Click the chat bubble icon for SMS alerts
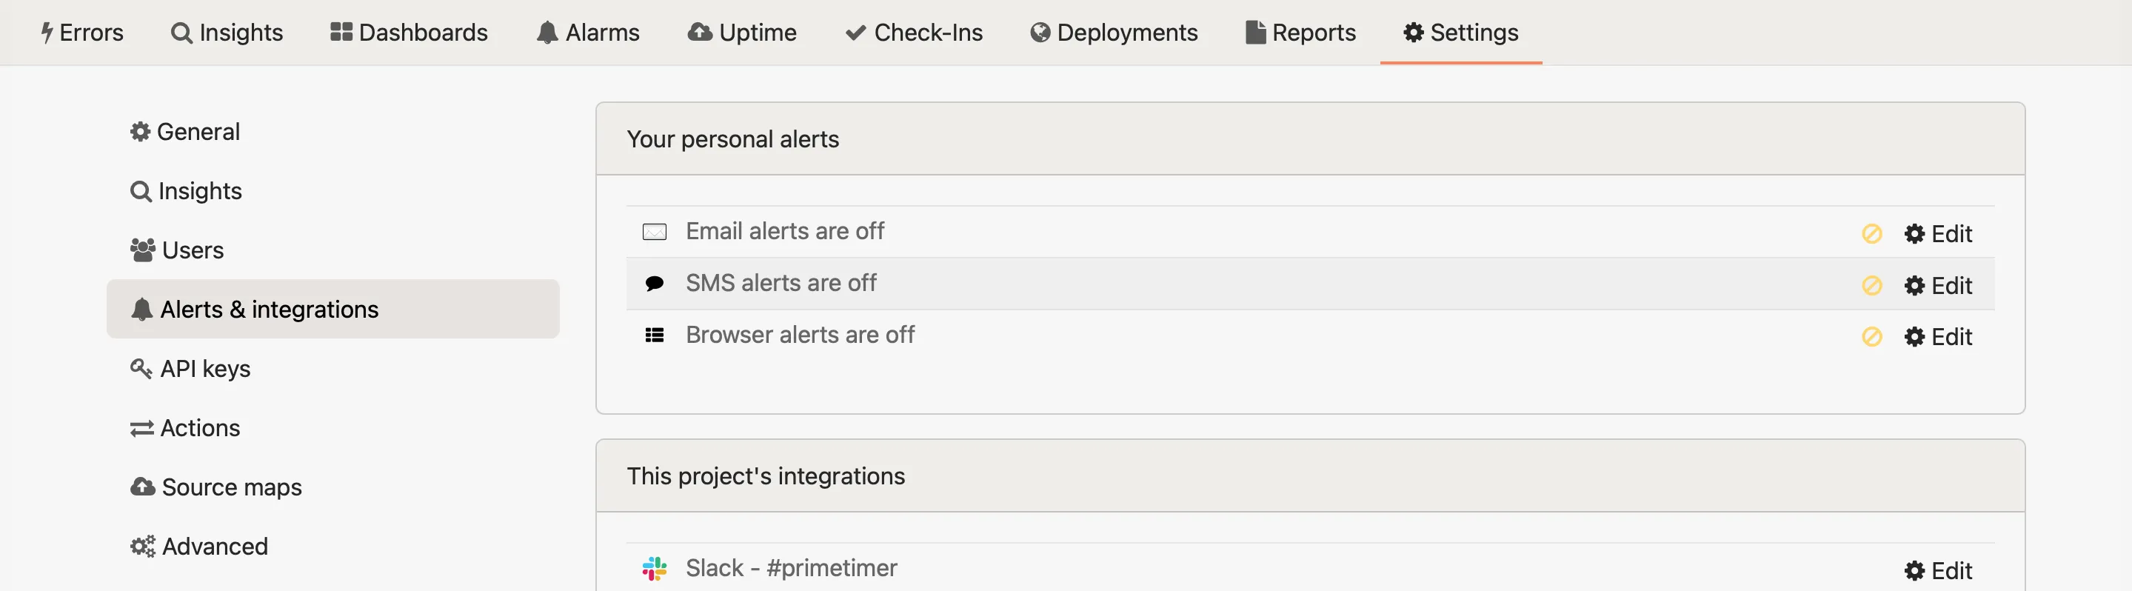Image resolution: width=2132 pixels, height=591 pixels. tap(654, 283)
